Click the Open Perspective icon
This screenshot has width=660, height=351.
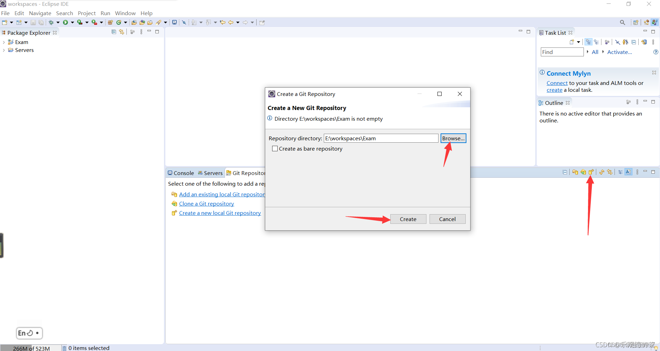coord(636,22)
